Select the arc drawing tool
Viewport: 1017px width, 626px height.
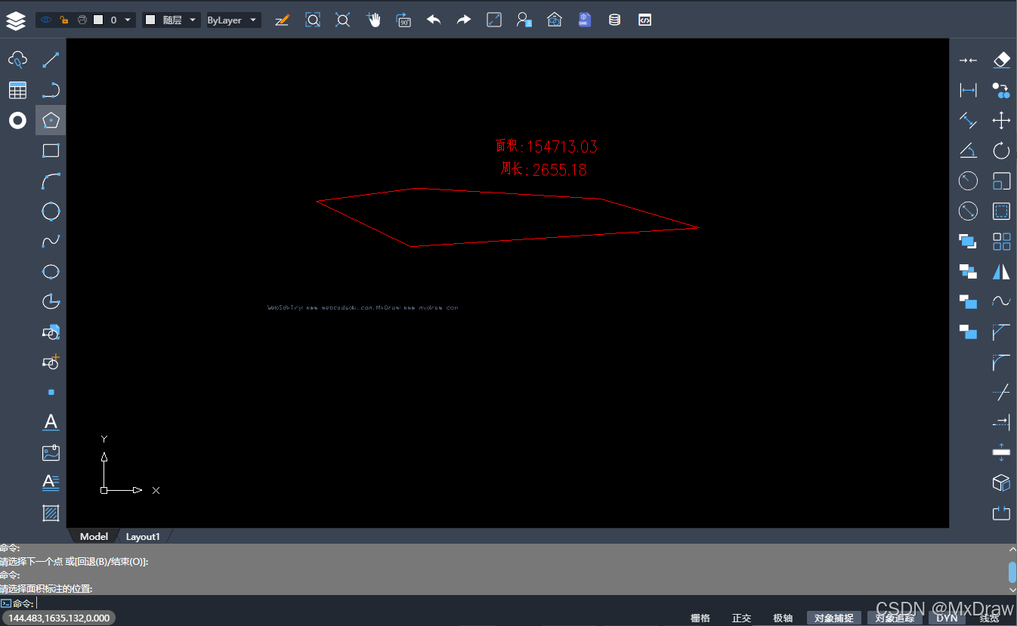click(x=51, y=180)
